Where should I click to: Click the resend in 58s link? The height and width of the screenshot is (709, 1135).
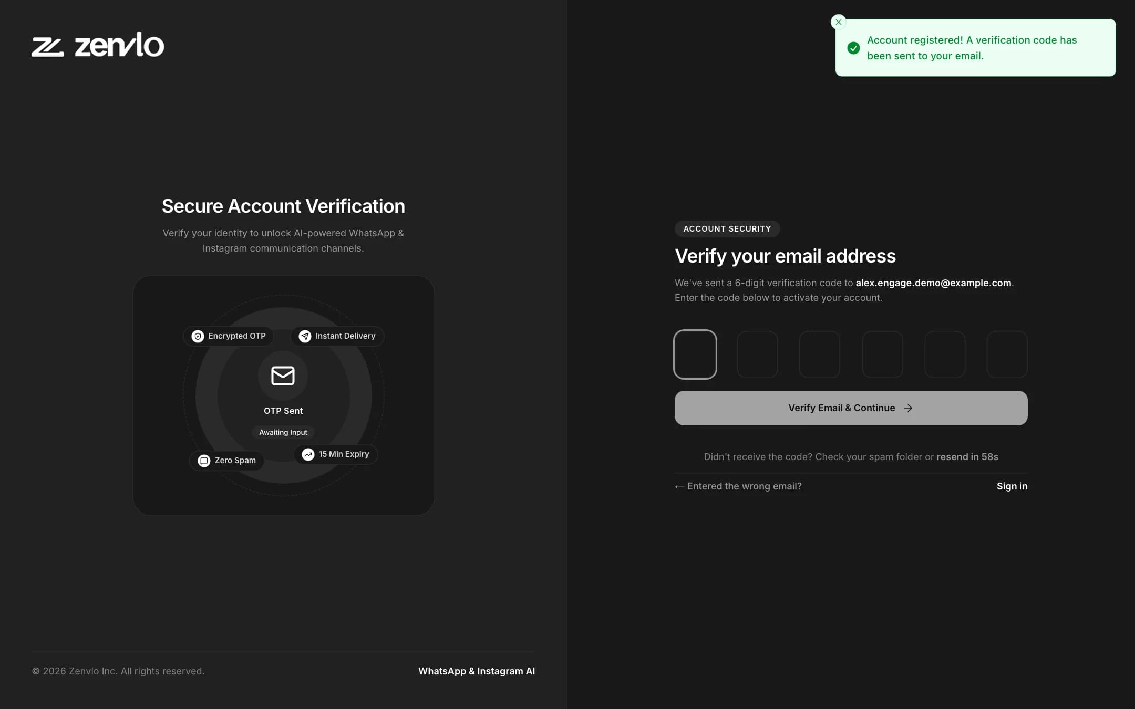tap(967, 457)
